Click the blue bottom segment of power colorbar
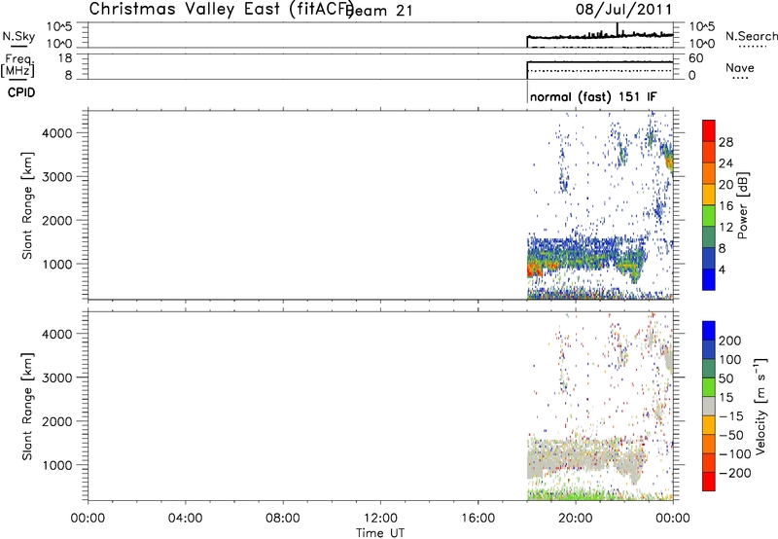This screenshot has width=778, height=539. (709, 279)
